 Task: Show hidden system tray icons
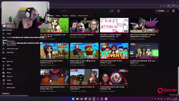[152, 99]
